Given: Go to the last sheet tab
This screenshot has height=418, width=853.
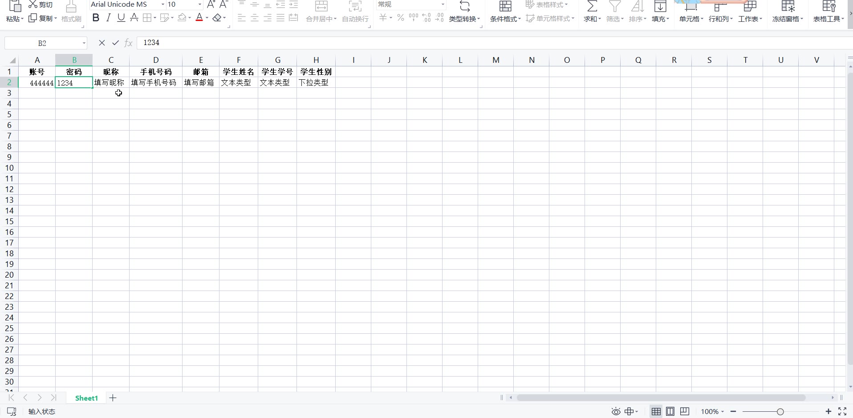Looking at the screenshot, I should pyautogui.click(x=54, y=398).
